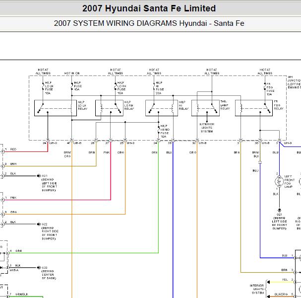Click the "BLK/ORG 5" wire label
The width and height of the screenshot is (301, 298).
[x=284, y=294]
